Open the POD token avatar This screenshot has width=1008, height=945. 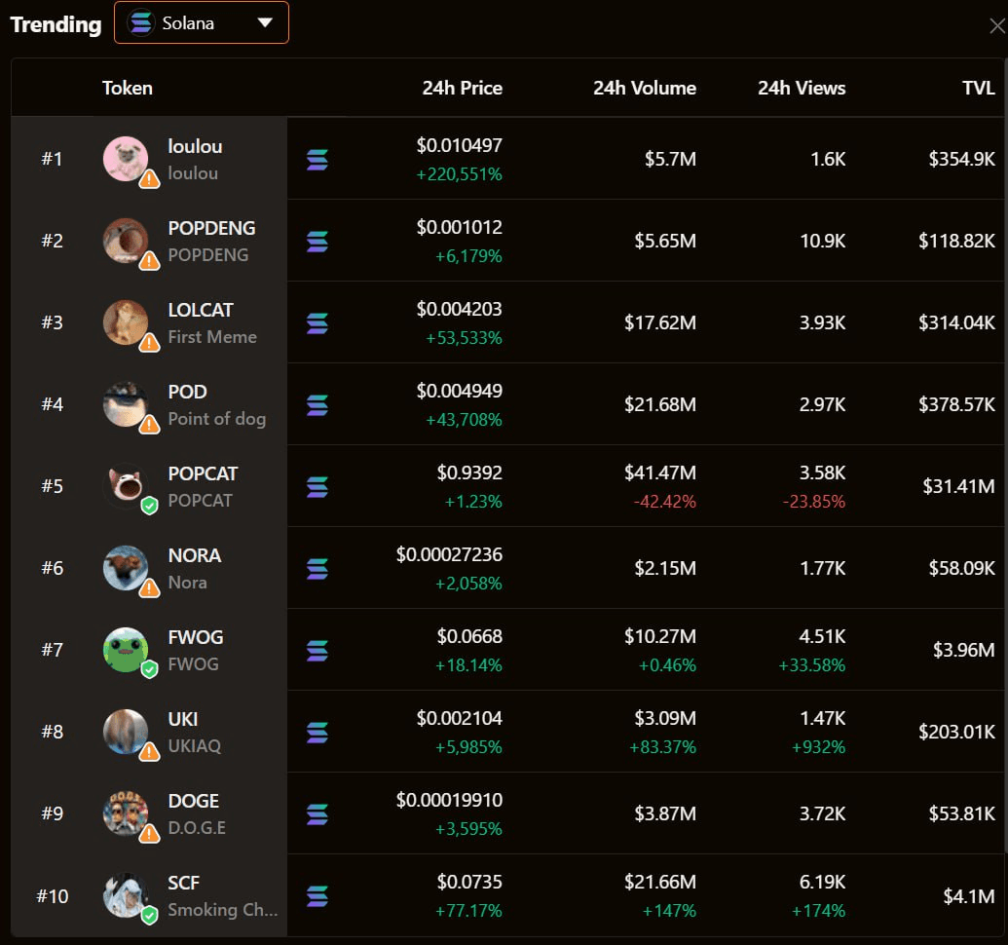(x=126, y=404)
